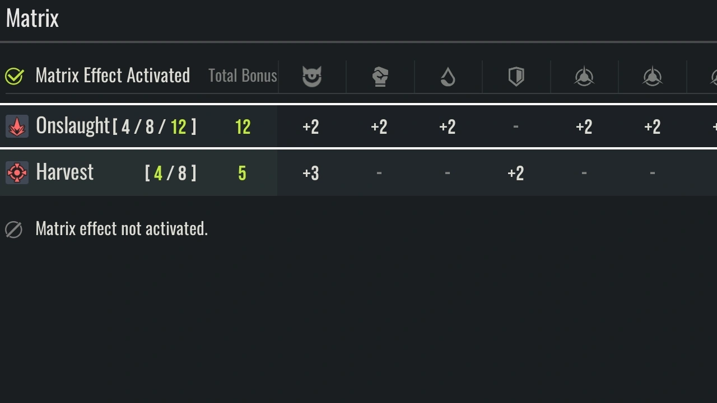717x403 pixels.
Task: Click the +3 bonus in Harvest row
Action: coord(311,174)
